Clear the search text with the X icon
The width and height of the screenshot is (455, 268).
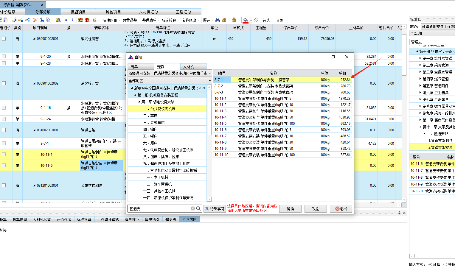coord(193,208)
